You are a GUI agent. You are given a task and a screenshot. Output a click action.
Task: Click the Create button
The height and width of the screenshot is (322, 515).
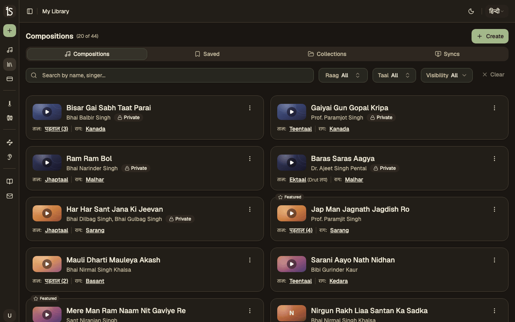pyautogui.click(x=490, y=36)
